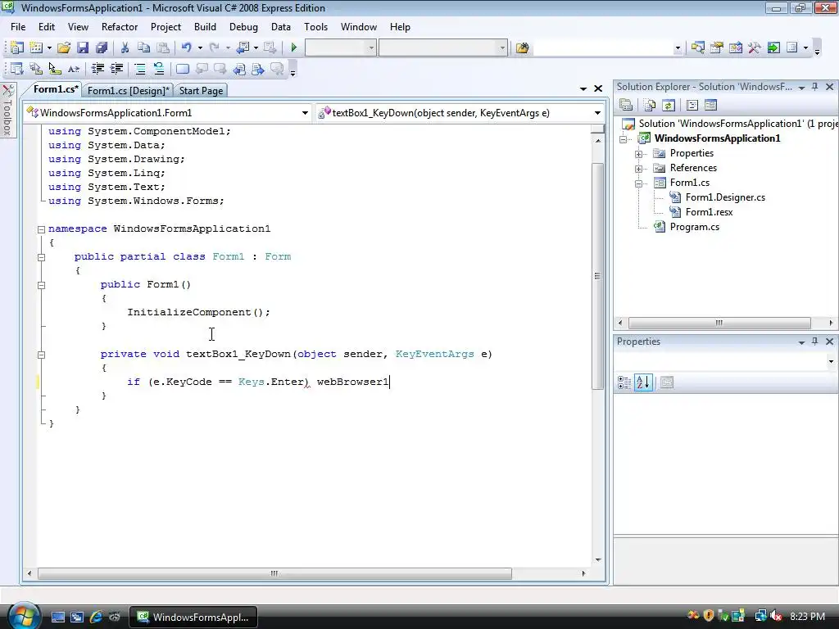Open the Build menu

pos(205,27)
